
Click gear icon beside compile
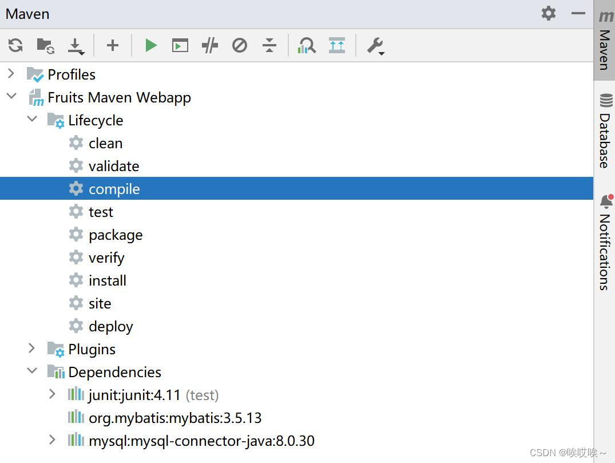pyautogui.click(x=76, y=188)
